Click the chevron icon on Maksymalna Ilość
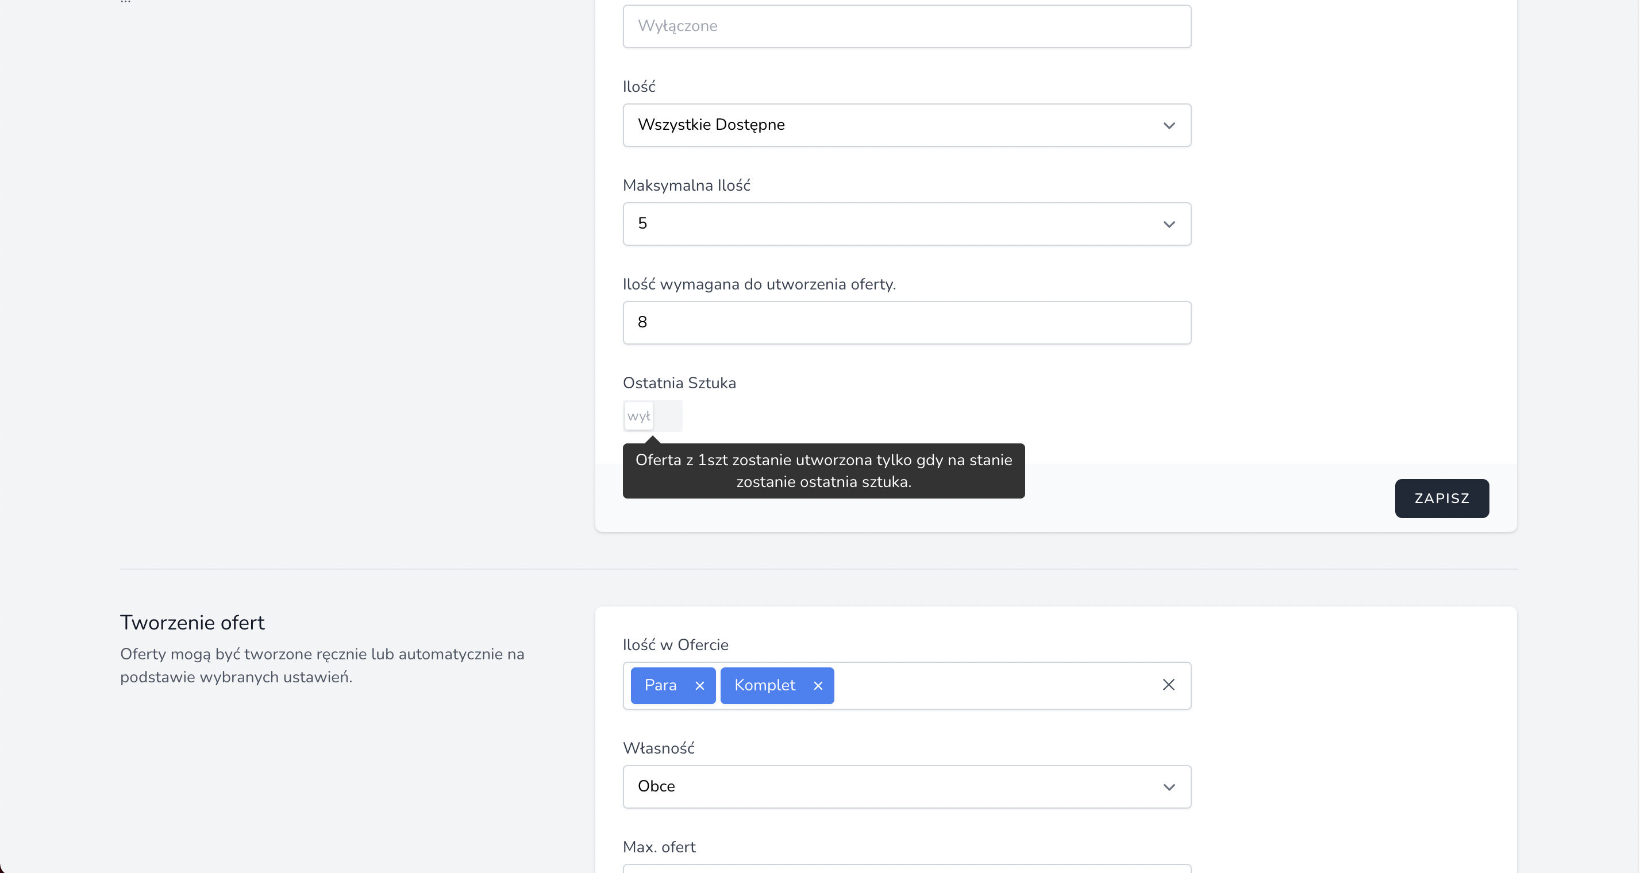 [1169, 224]
